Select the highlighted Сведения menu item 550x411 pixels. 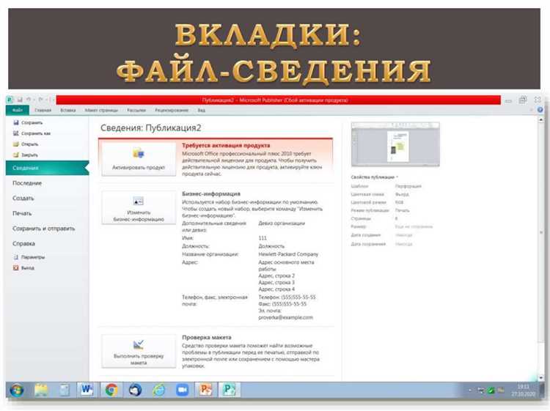click(x=48, y=168)
